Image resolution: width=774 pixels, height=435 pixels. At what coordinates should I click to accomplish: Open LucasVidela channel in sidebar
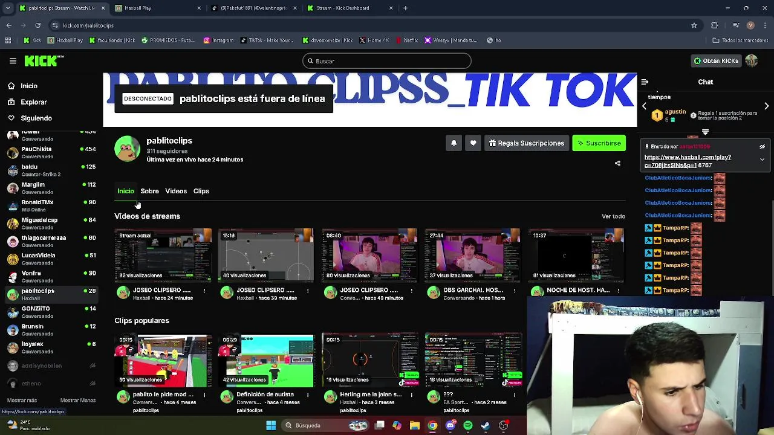51,259
